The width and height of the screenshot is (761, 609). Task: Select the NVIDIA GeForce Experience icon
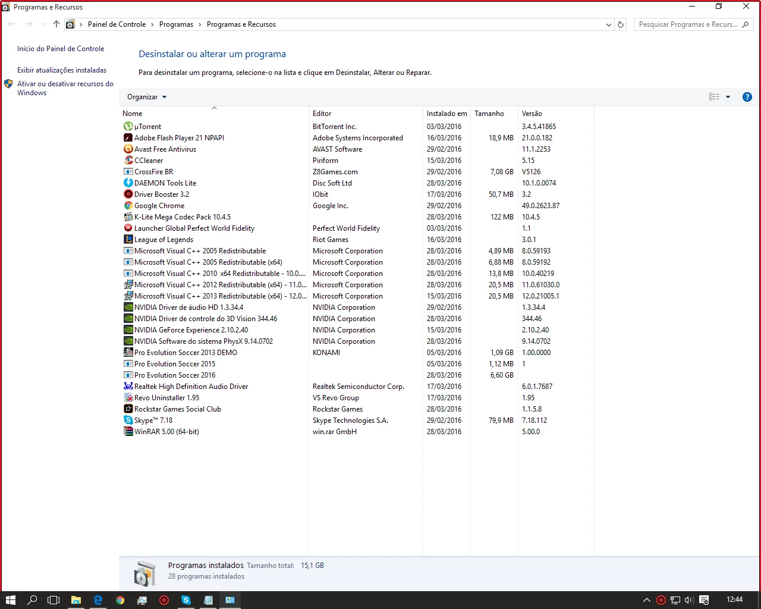128,330
